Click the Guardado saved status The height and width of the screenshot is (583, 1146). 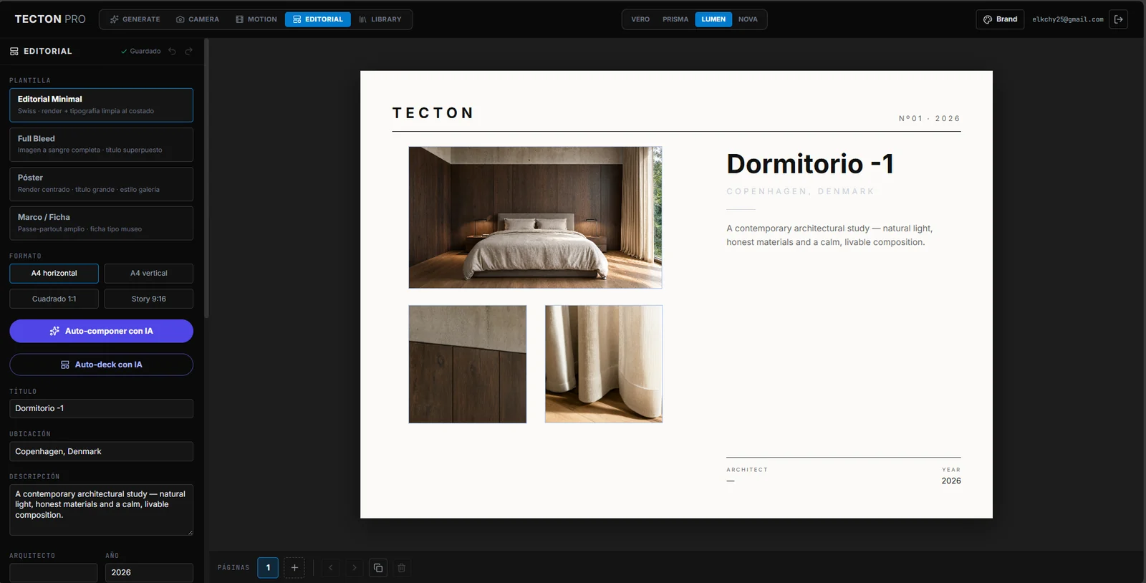point(140,51)
